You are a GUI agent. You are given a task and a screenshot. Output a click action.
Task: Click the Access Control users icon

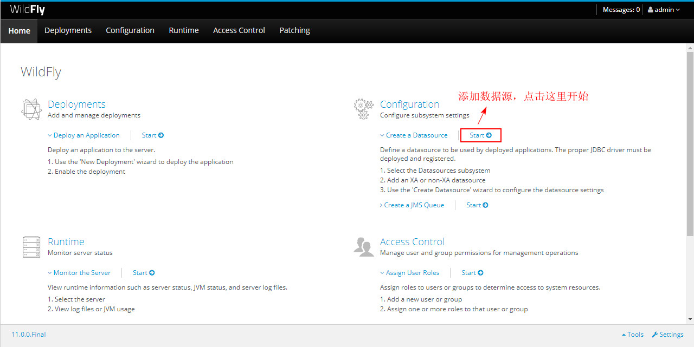364,246
